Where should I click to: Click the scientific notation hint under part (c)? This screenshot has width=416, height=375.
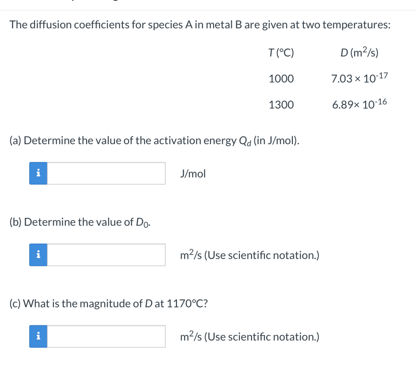[x=249, y=336]
